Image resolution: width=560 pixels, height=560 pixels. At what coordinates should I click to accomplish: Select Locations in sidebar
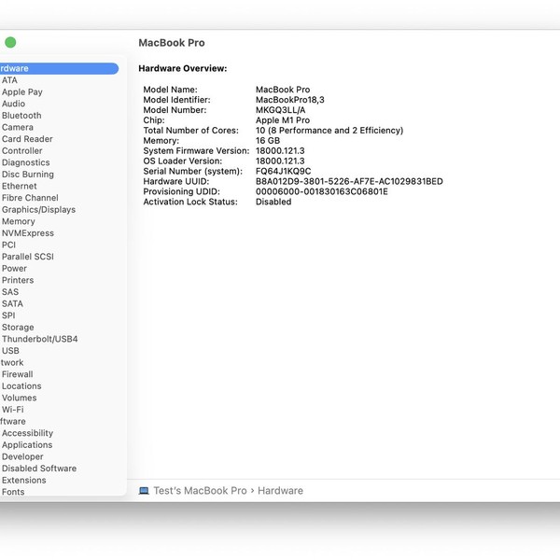pyautogui.click(x=21, y=386)
